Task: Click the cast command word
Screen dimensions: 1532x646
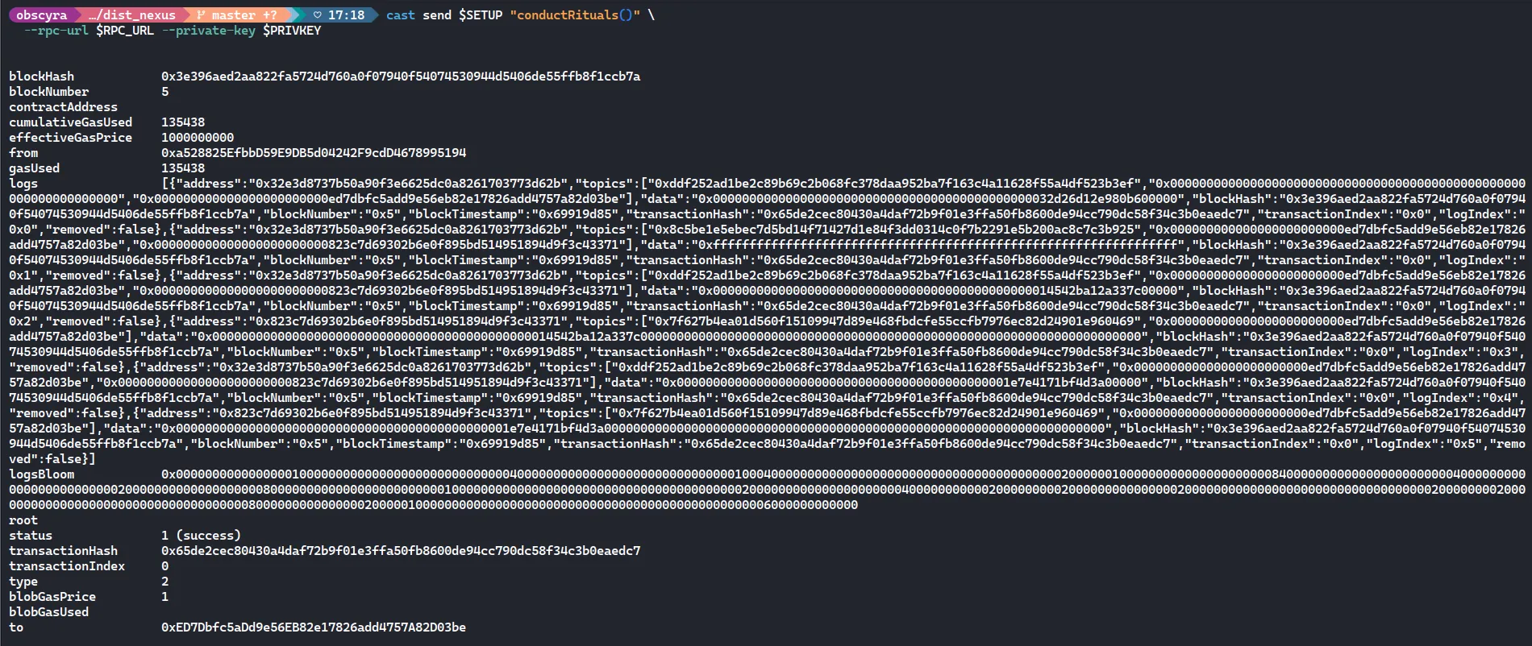Action: 400,15
